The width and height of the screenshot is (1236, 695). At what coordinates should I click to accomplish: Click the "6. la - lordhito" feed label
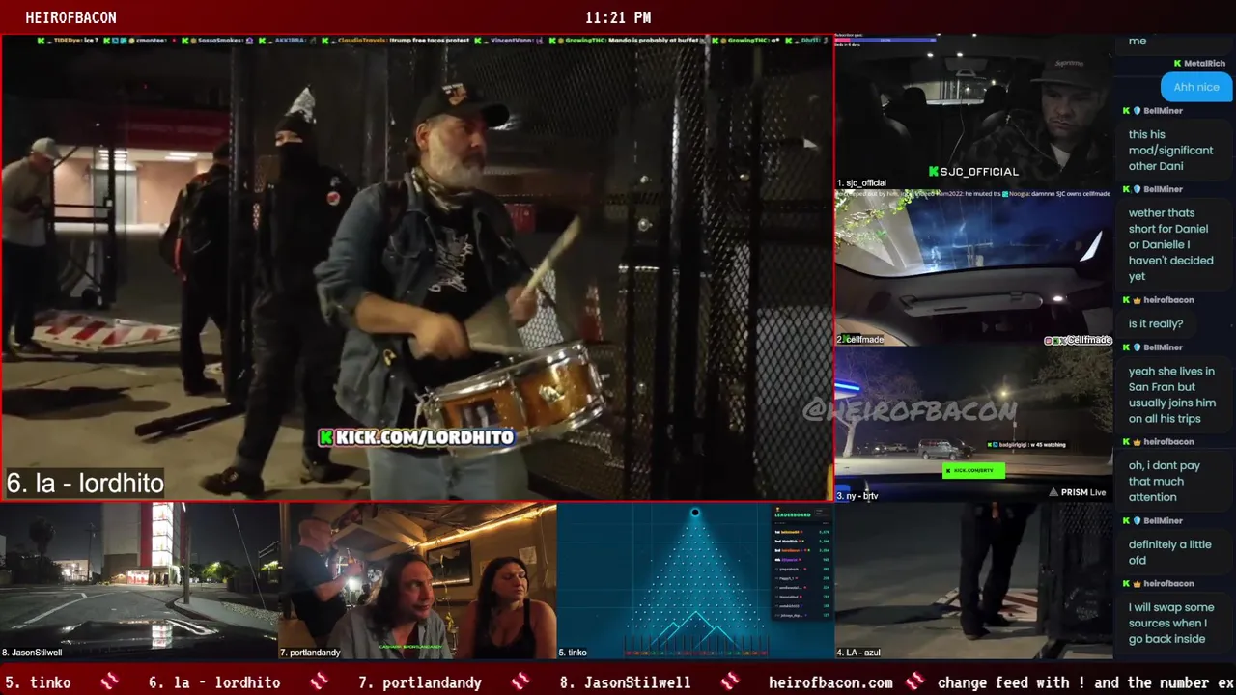[85, 484]
